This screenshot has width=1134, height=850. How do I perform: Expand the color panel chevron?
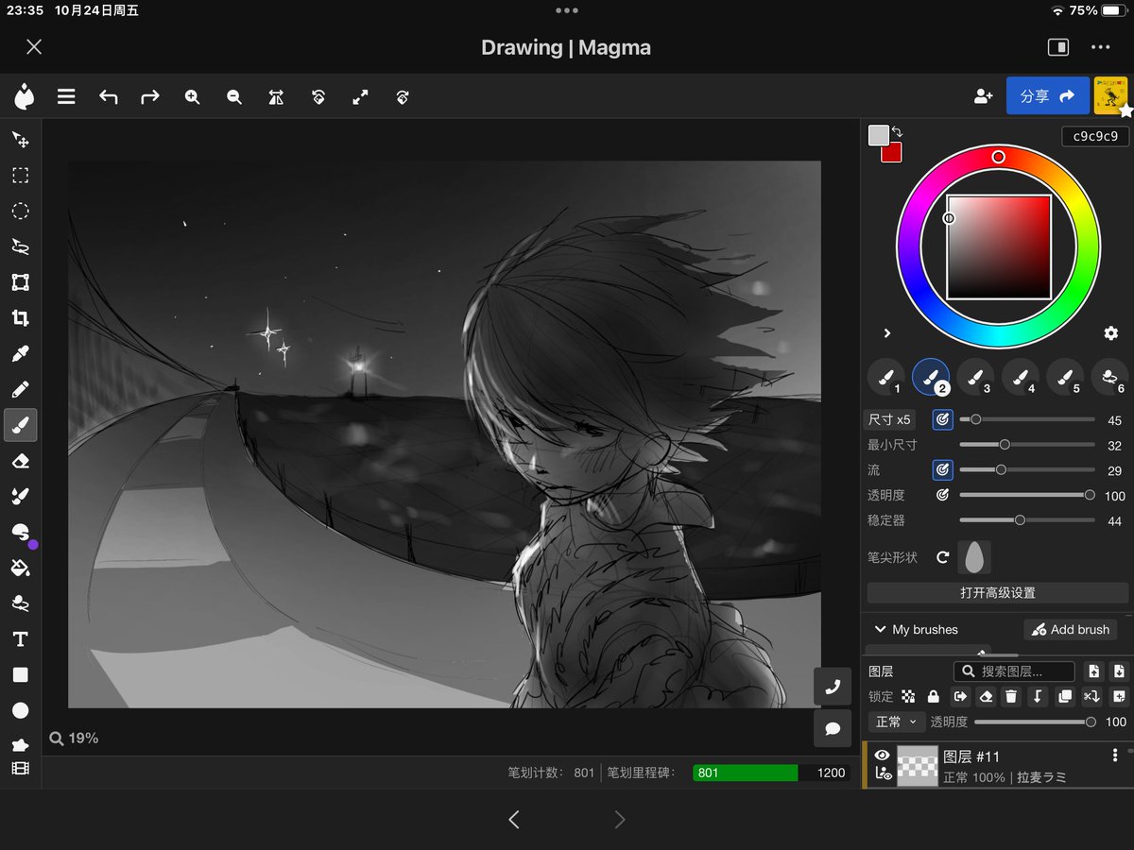pyautogui.click(x=886, y=333)
